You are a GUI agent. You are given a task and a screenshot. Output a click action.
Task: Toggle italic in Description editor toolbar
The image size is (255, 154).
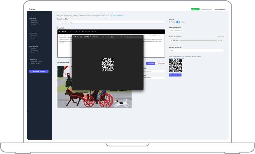pyautogui.click(x=73, y=31)
